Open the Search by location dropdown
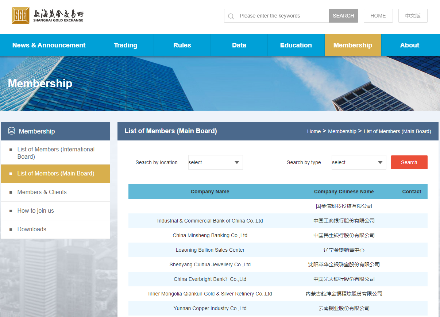The width and height of the screenshot is (440, 317). point(215,162)
